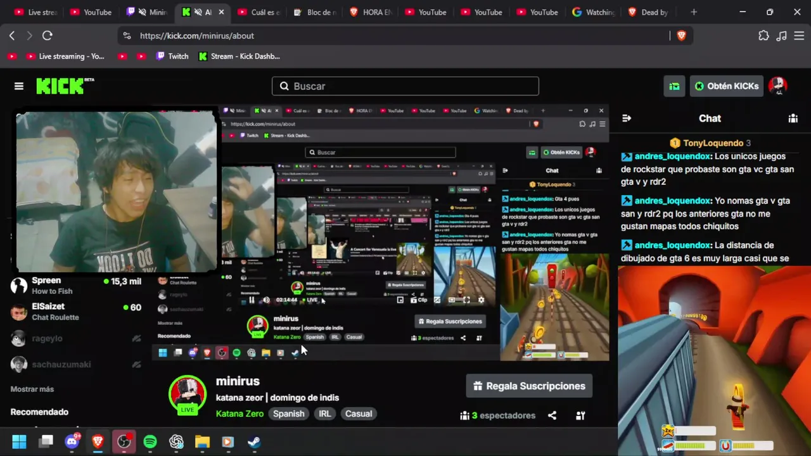The height and width of the screenshot is (456, 811).
Task: Open rageylo channel in the left sidebar
Action: (76, 338)
